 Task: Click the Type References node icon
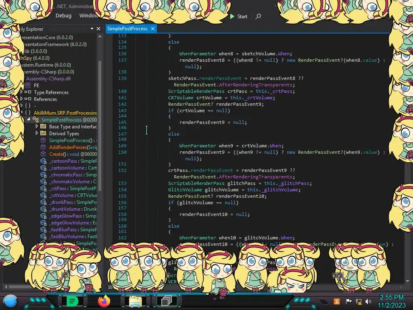coord(28,92)
